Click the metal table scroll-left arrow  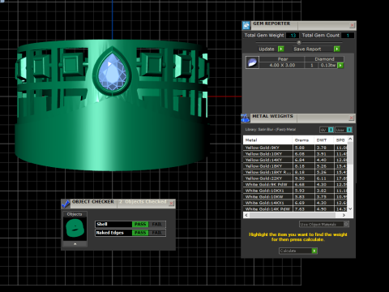pos(246,215)
